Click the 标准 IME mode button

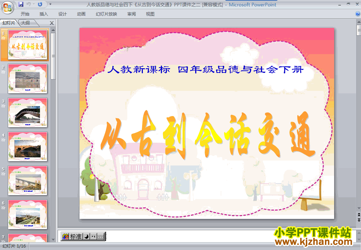tap(76, 237)
